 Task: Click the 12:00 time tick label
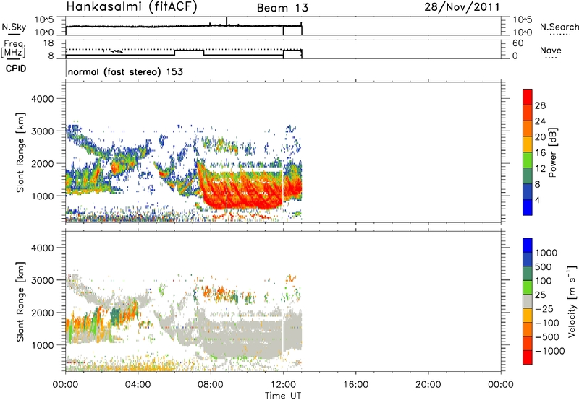tap(283, 385)
